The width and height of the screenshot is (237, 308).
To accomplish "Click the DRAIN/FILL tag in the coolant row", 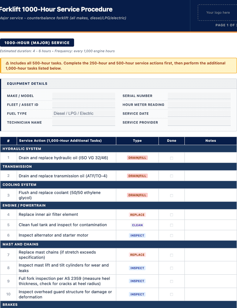I will tap(137, 195).
